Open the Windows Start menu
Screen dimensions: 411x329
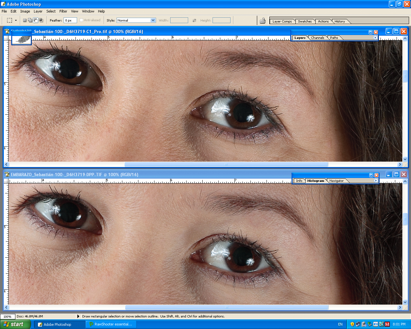pos(15,324)
